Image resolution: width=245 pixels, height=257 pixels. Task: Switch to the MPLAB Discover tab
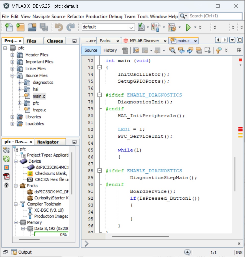coord(144,41)
